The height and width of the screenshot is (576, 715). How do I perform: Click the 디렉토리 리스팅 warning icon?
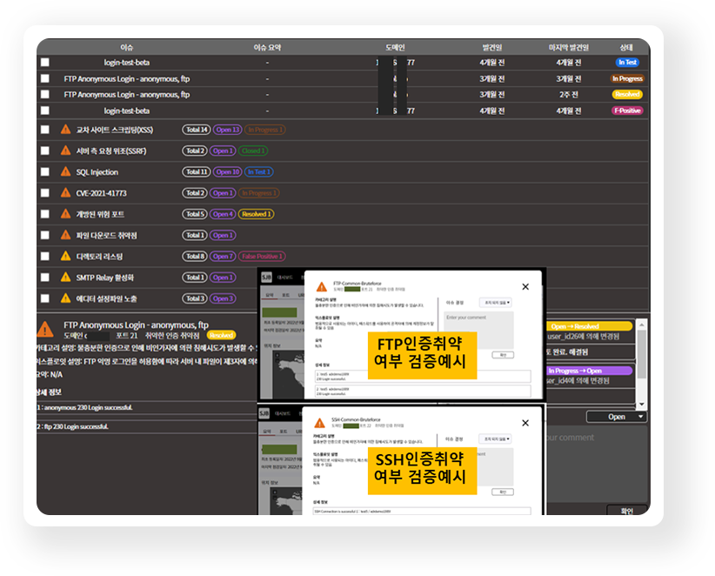pos(65,257)
